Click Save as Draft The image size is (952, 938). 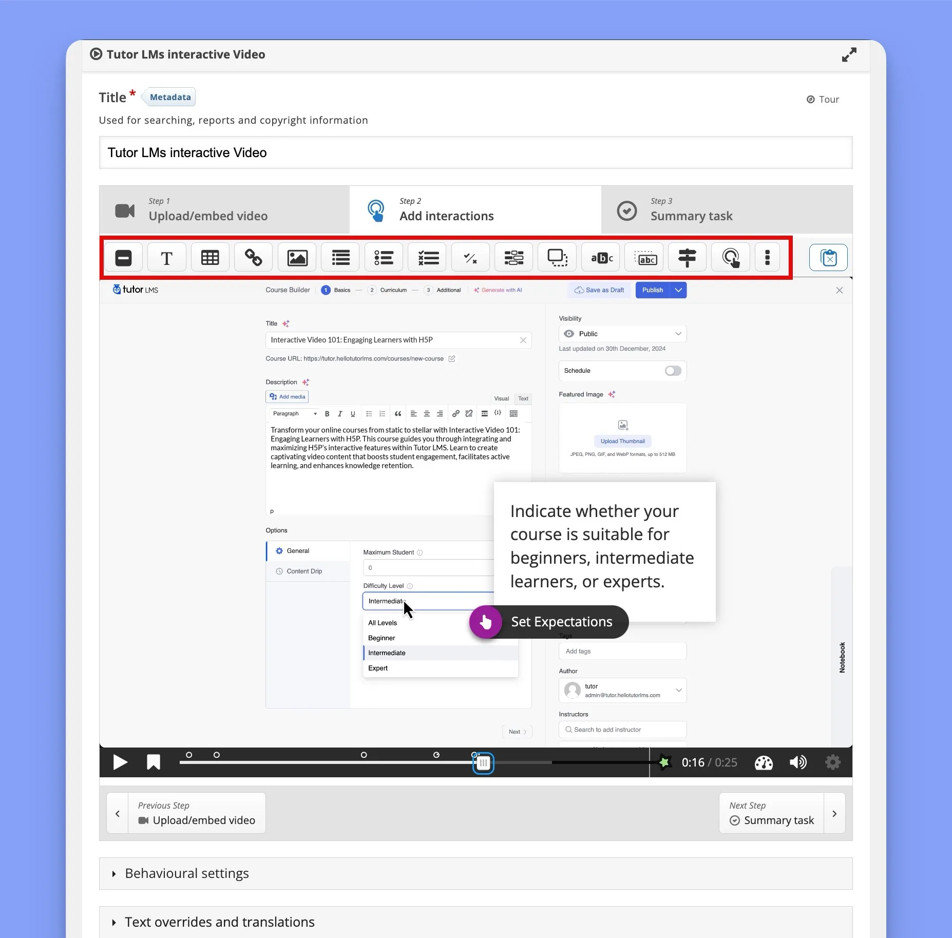(599, 290)
